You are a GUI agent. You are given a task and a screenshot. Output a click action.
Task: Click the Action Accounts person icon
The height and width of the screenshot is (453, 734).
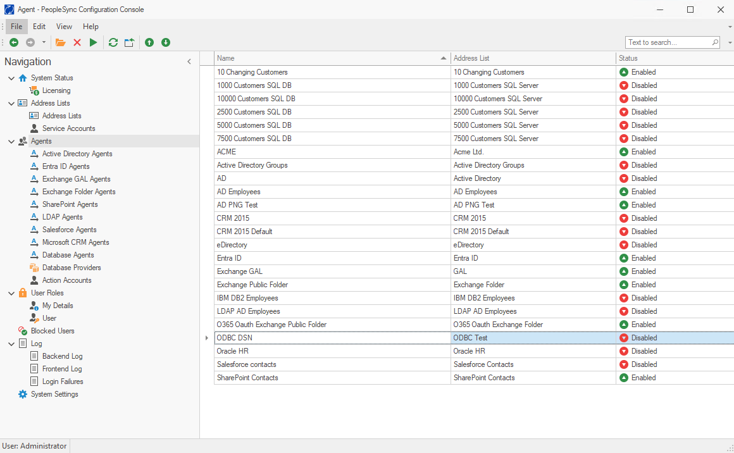[34, 280]
